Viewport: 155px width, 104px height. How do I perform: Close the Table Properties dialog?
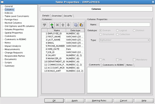tap(153, 2)
